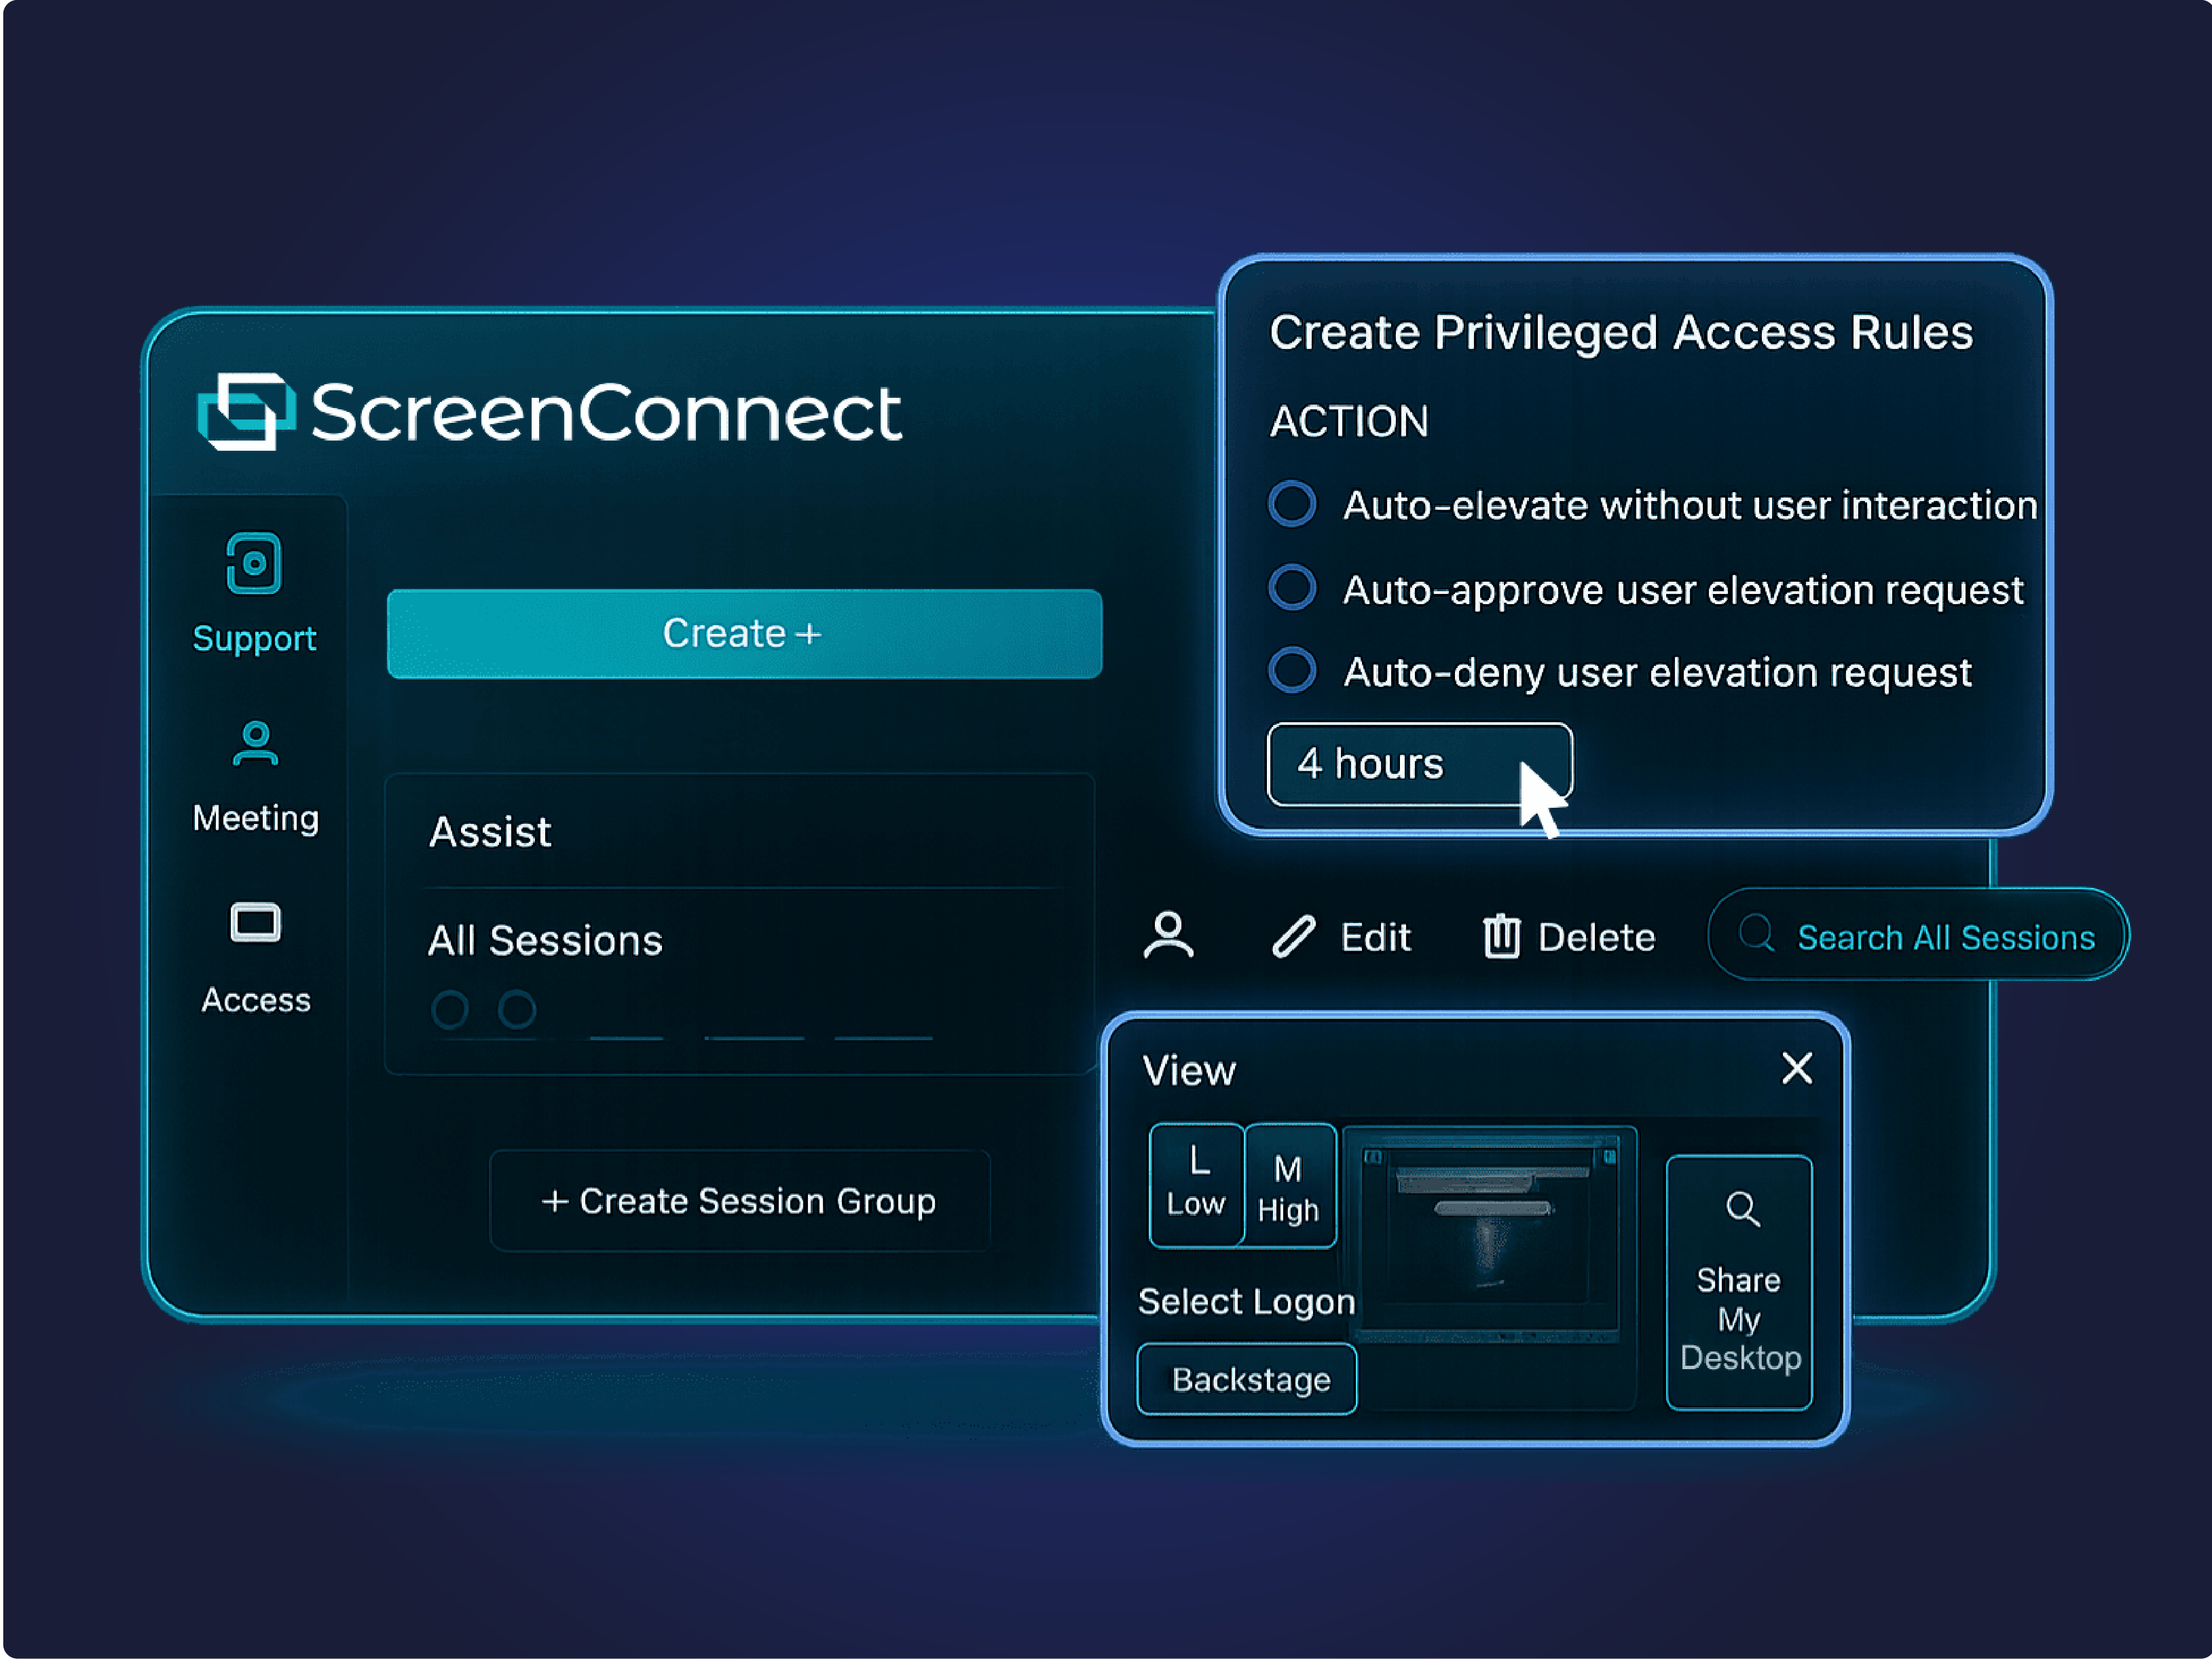Choose the Low quality view option
Image resolution: width=2212 pixels, height=1659 pixels.
(x=1196, y=1185)
